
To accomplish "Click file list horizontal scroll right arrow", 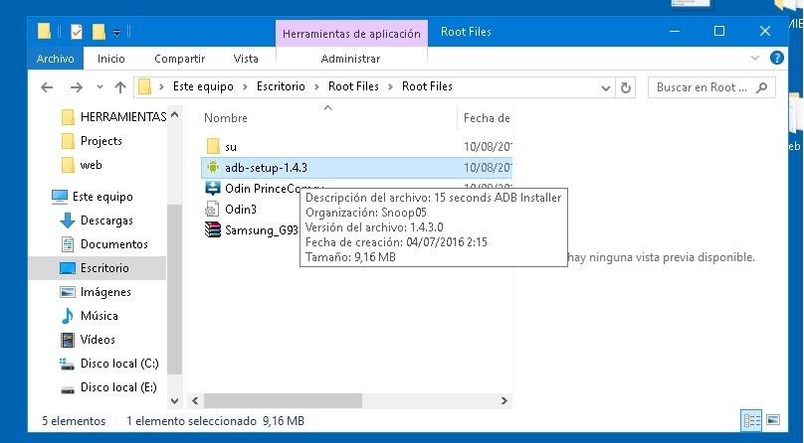I will coord(504,400).
